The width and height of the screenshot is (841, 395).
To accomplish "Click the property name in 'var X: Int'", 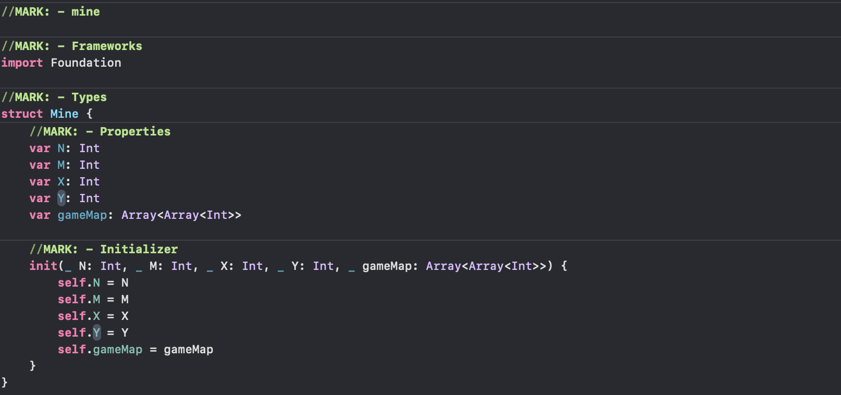I will pyautogui.click(x=61, y=181).
